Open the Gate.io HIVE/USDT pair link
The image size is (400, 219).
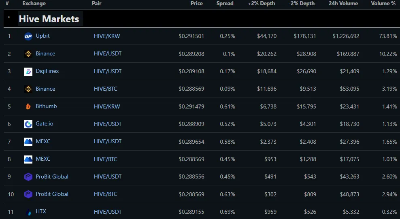108,124
